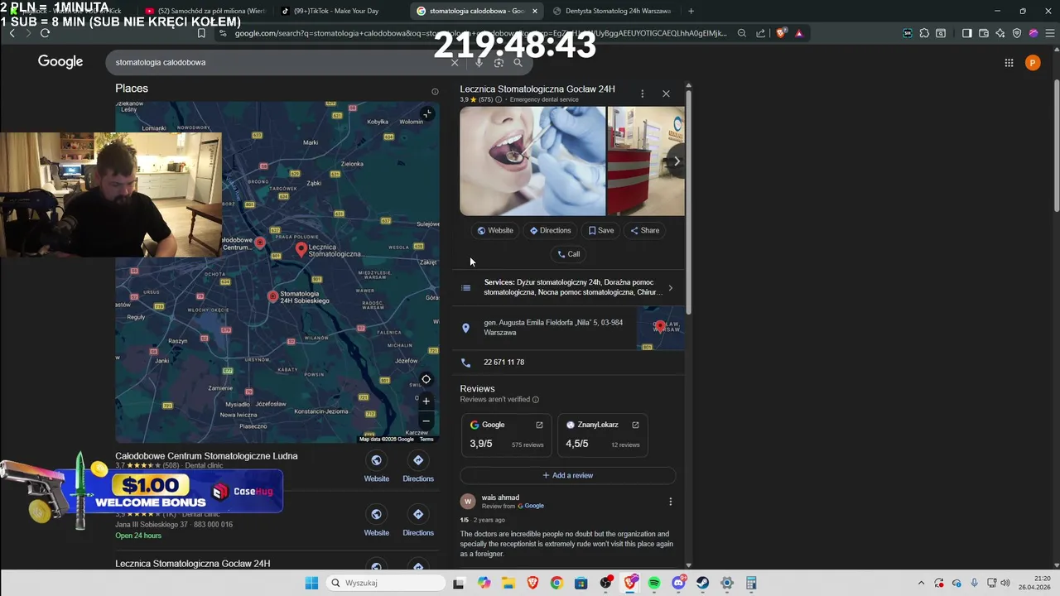Open the browser hamburger menu
Viewport: 1060px width, 596px height.
pyautogui.click(x=1049, y=33)
